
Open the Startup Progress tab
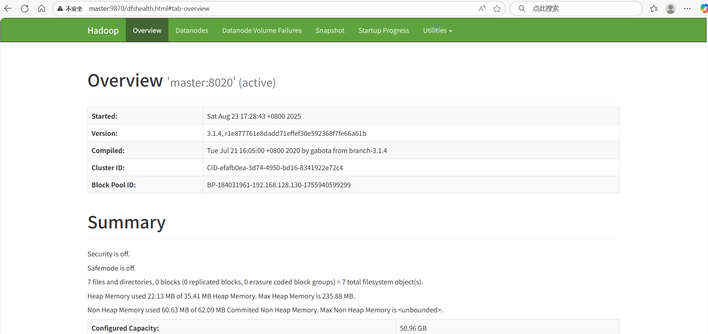[x=383, y=31]
